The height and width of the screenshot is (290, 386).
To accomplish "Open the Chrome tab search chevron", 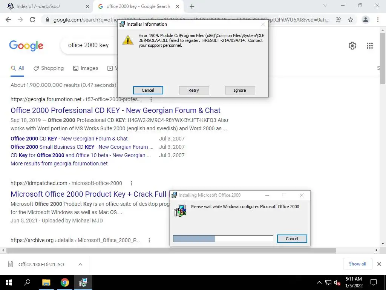I will click(325, 5).
